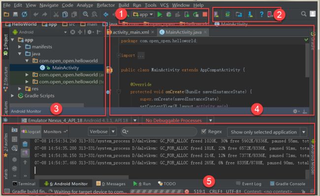This screenshot has width=320, height=196.
Task: Expand the res folder
Action: coord(20,89)
